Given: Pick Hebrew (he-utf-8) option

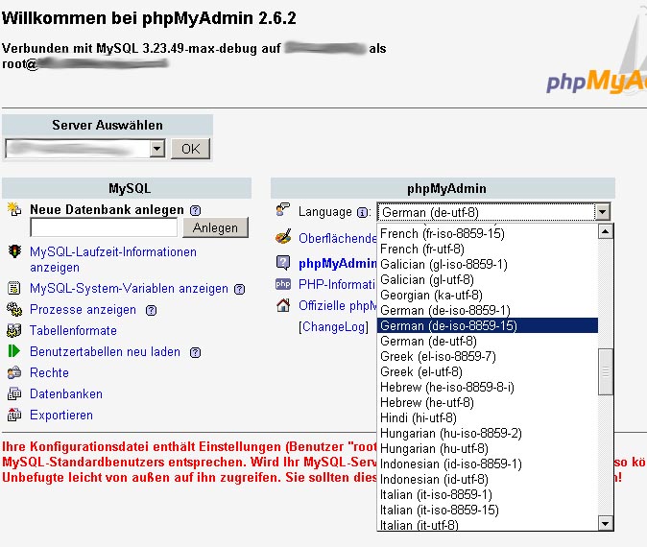Looking at the screenshot, I should pyautogui.click(x=488, y=402).
